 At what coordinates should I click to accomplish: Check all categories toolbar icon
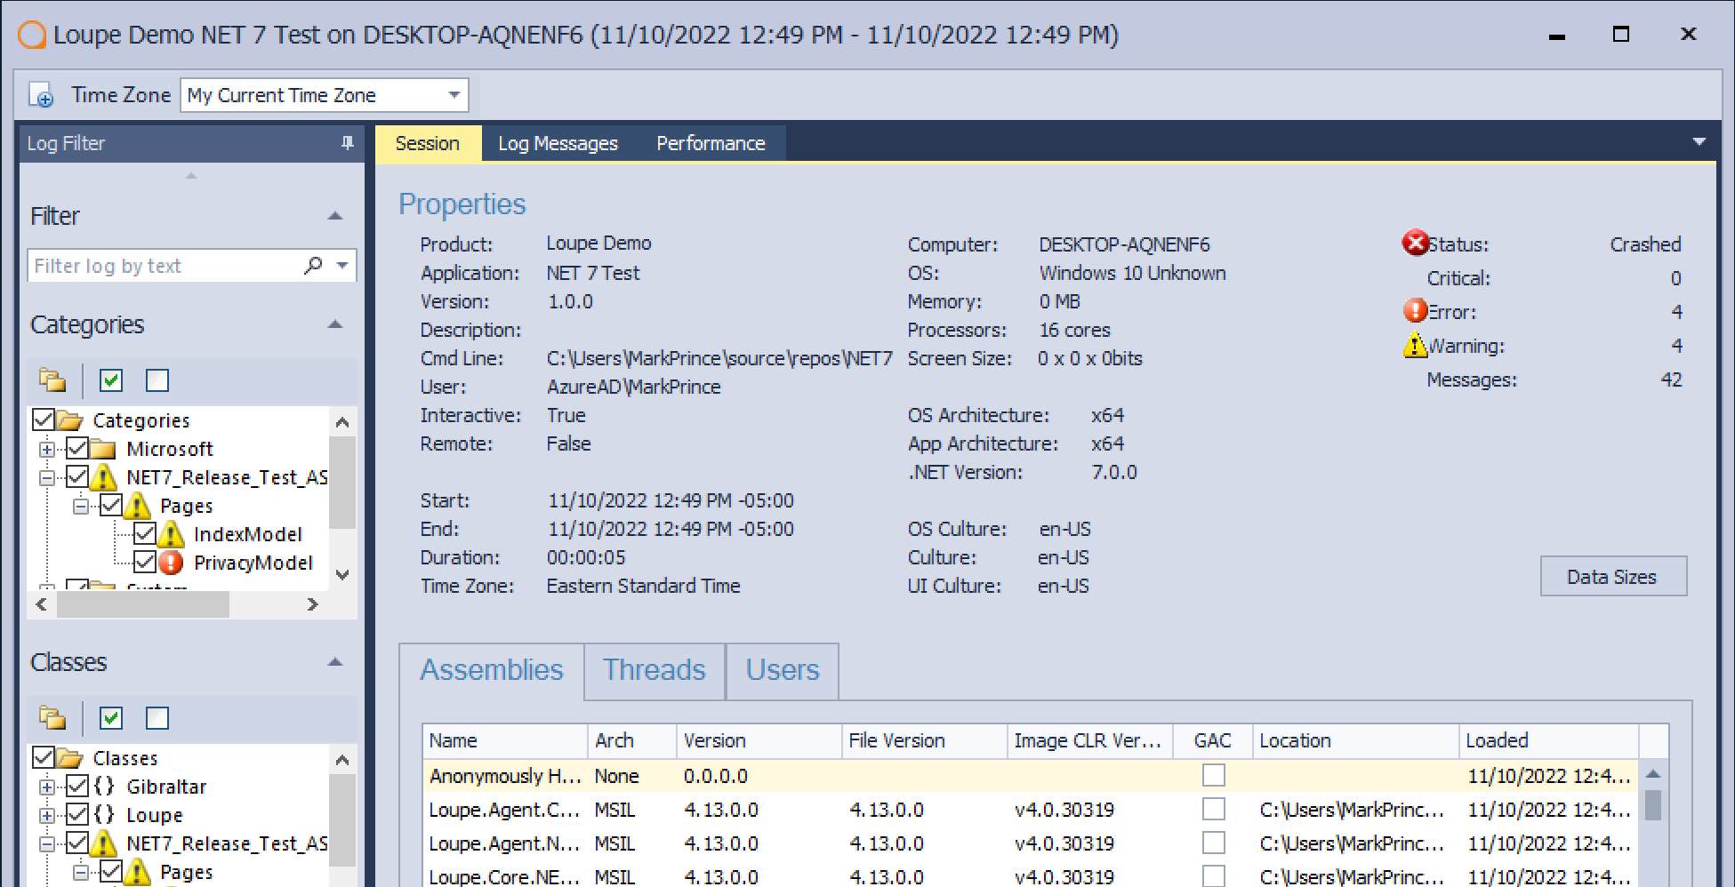point(111,380)
